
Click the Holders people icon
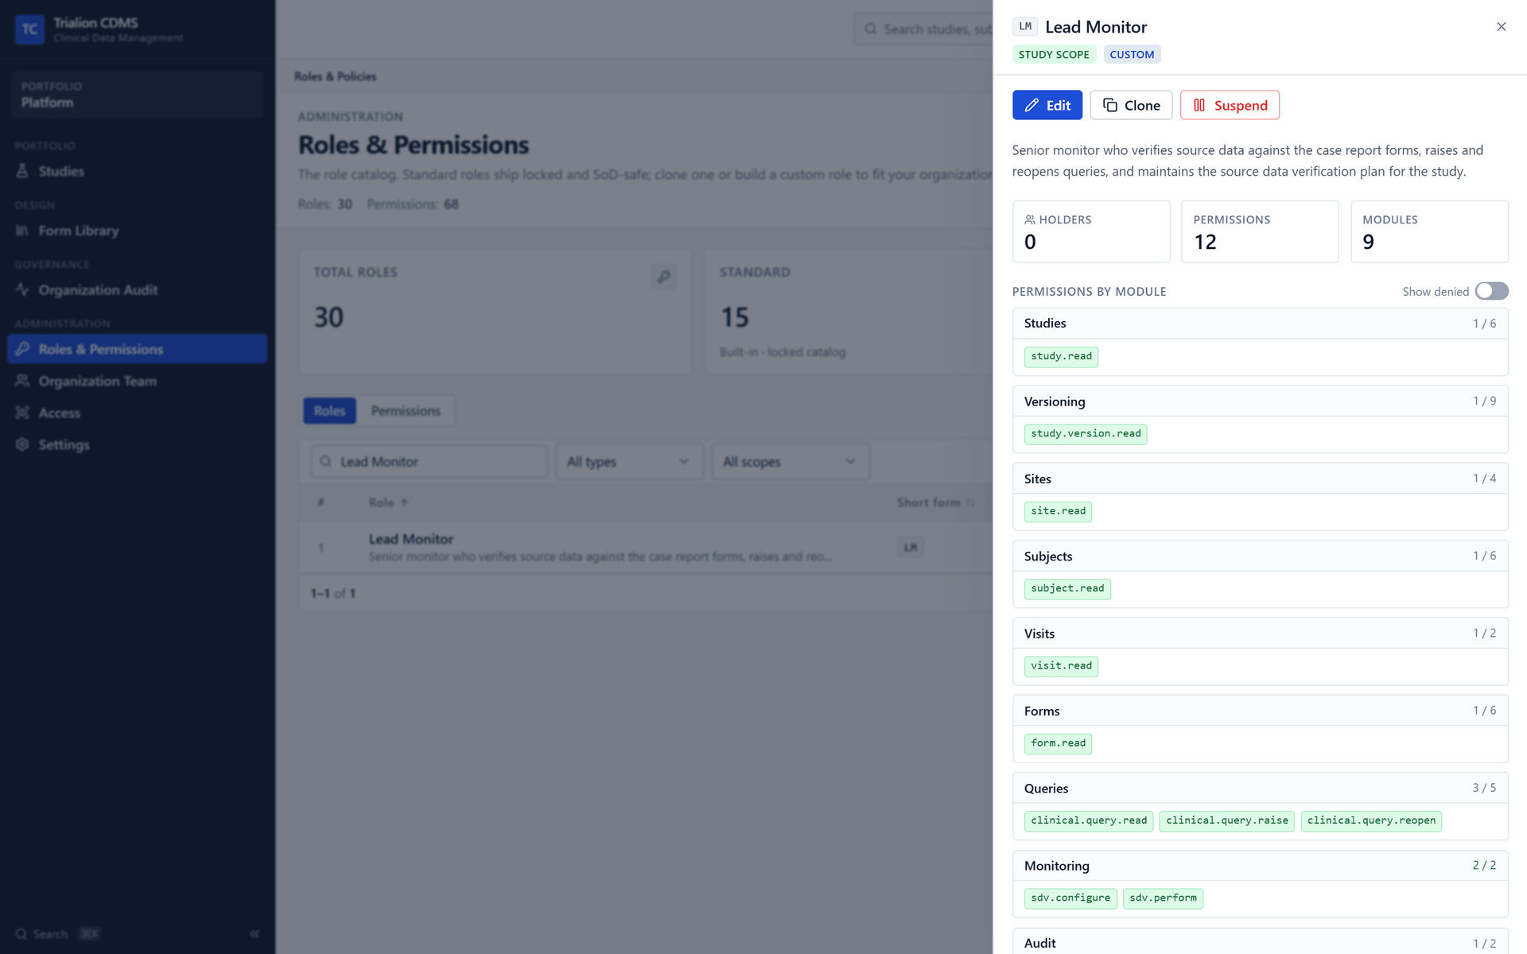(1029, 219)
